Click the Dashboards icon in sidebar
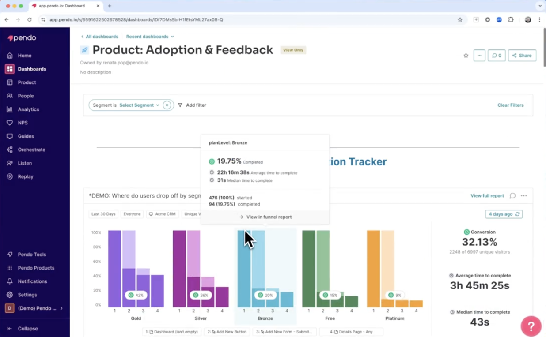The image size is (546, 337). click(10, 69)
